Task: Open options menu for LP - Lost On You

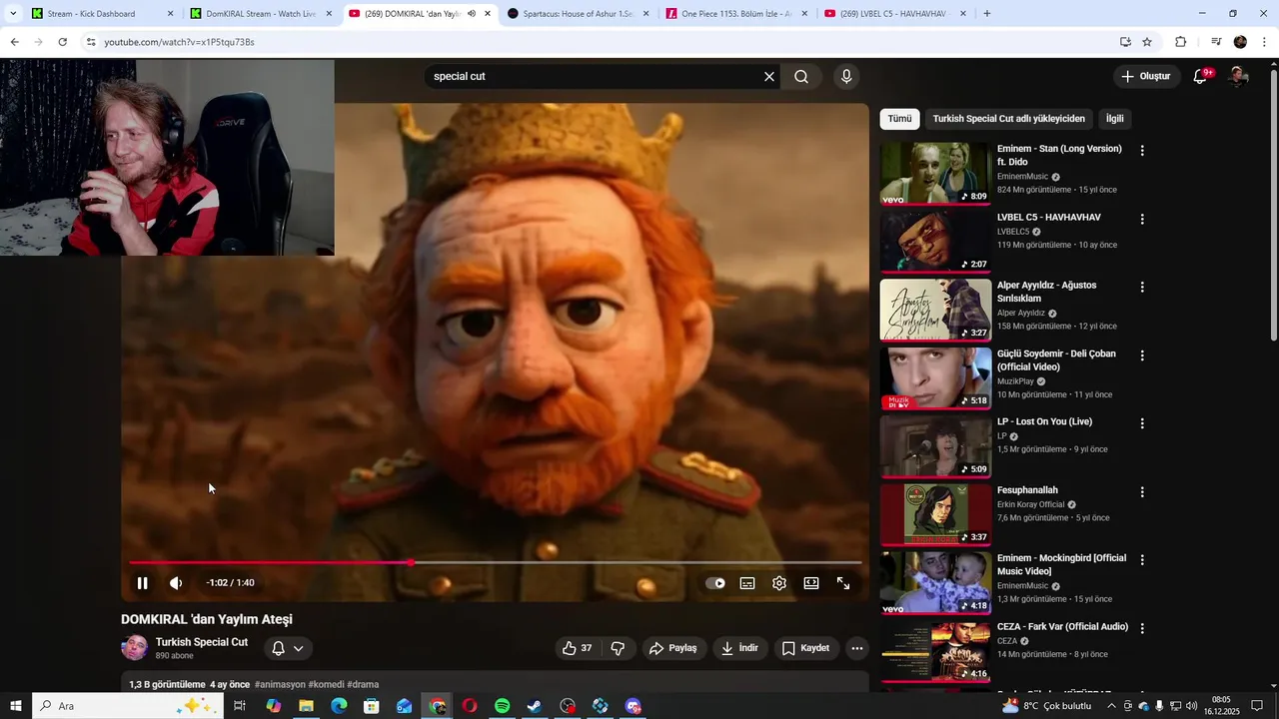Action: [x=1142, y=423]
